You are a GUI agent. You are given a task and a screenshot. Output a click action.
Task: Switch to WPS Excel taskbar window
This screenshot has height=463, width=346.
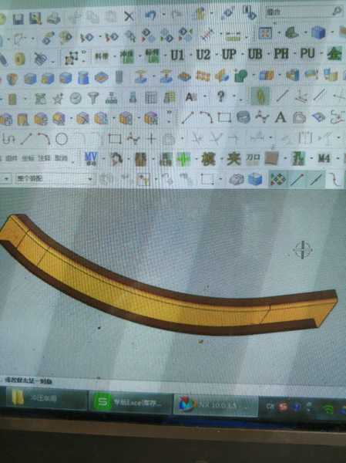[129, 401]
